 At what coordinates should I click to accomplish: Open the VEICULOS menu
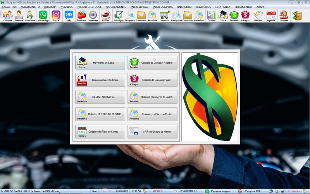[67, 7]
